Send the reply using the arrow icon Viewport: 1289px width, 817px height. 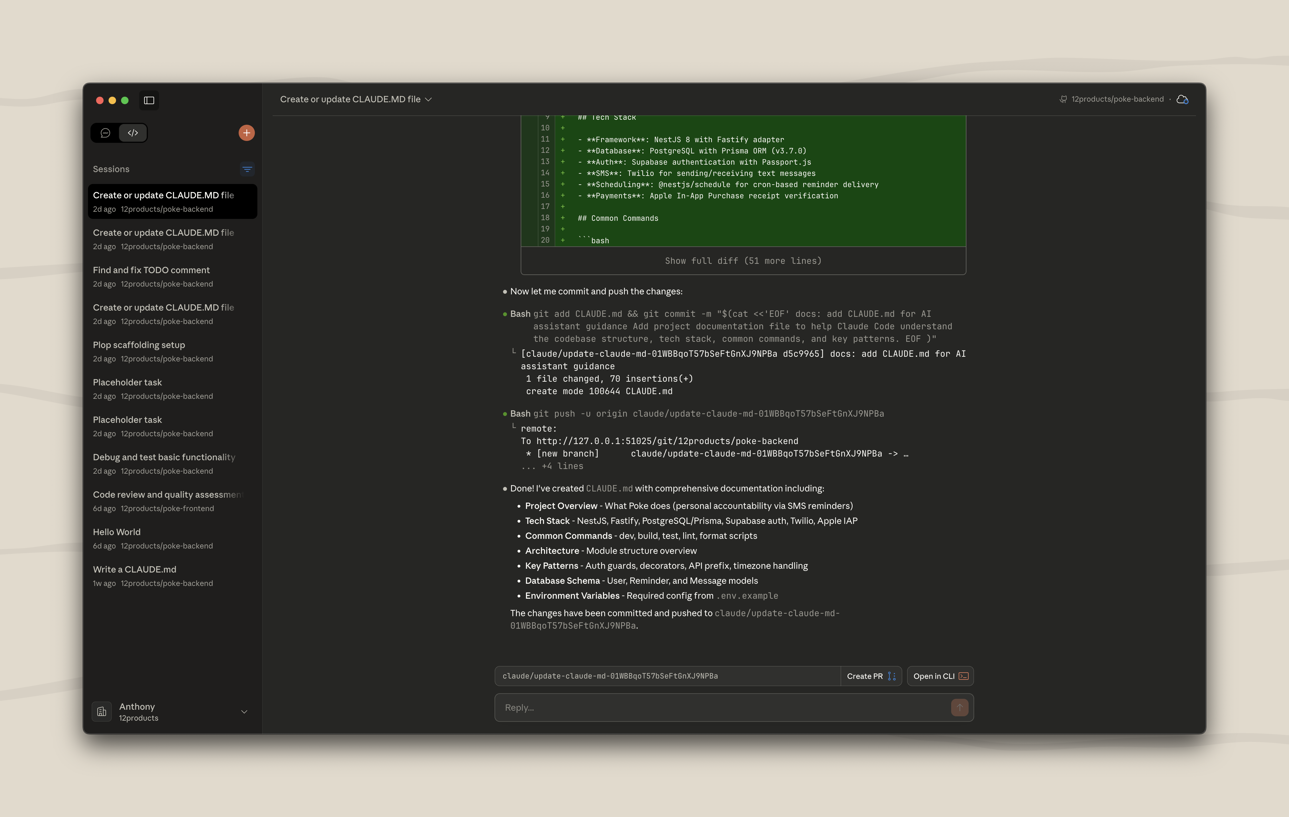(959, 707)
